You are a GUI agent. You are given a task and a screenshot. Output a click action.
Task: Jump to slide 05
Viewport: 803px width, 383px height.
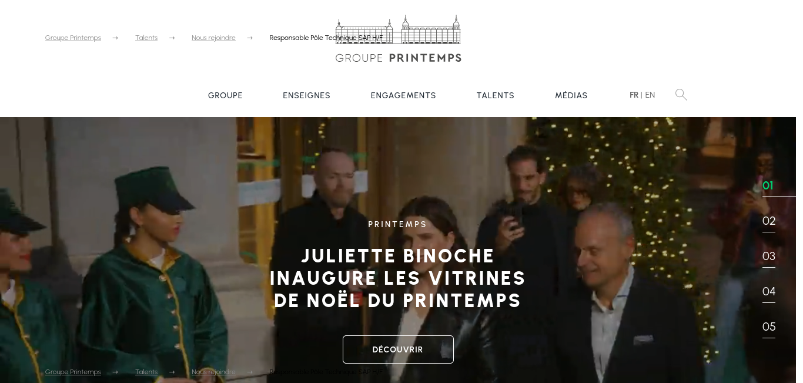(769, 327)
